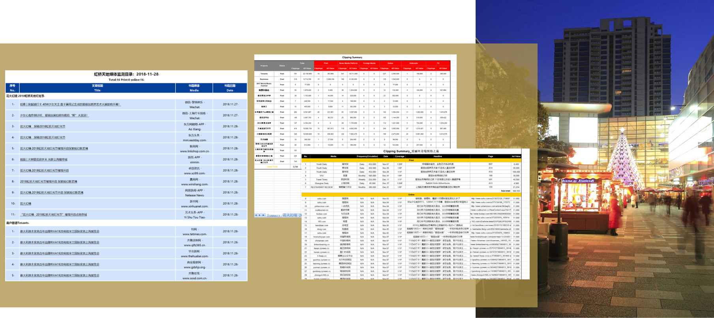Open the tenant article link for www.gdshjs.org
The width and height of the screenshot is (714, 318).
[x=60, y=265]
